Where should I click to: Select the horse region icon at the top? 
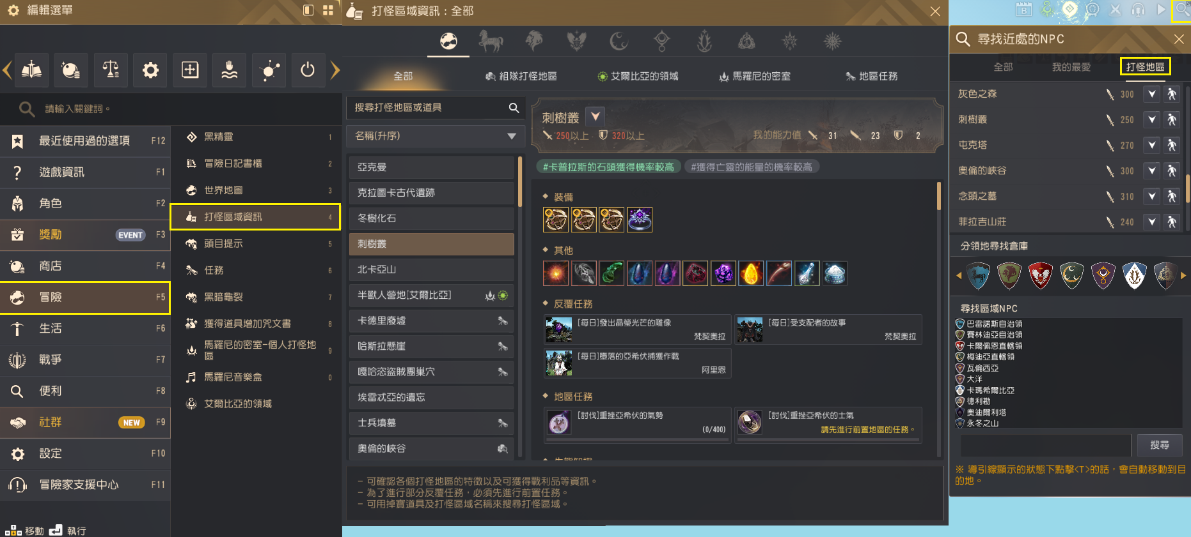tap(491, 42)
